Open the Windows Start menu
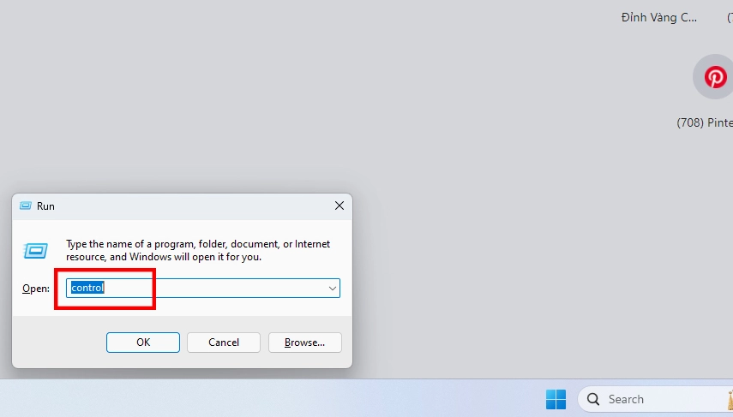733x417 pixels. click(556, 399)
